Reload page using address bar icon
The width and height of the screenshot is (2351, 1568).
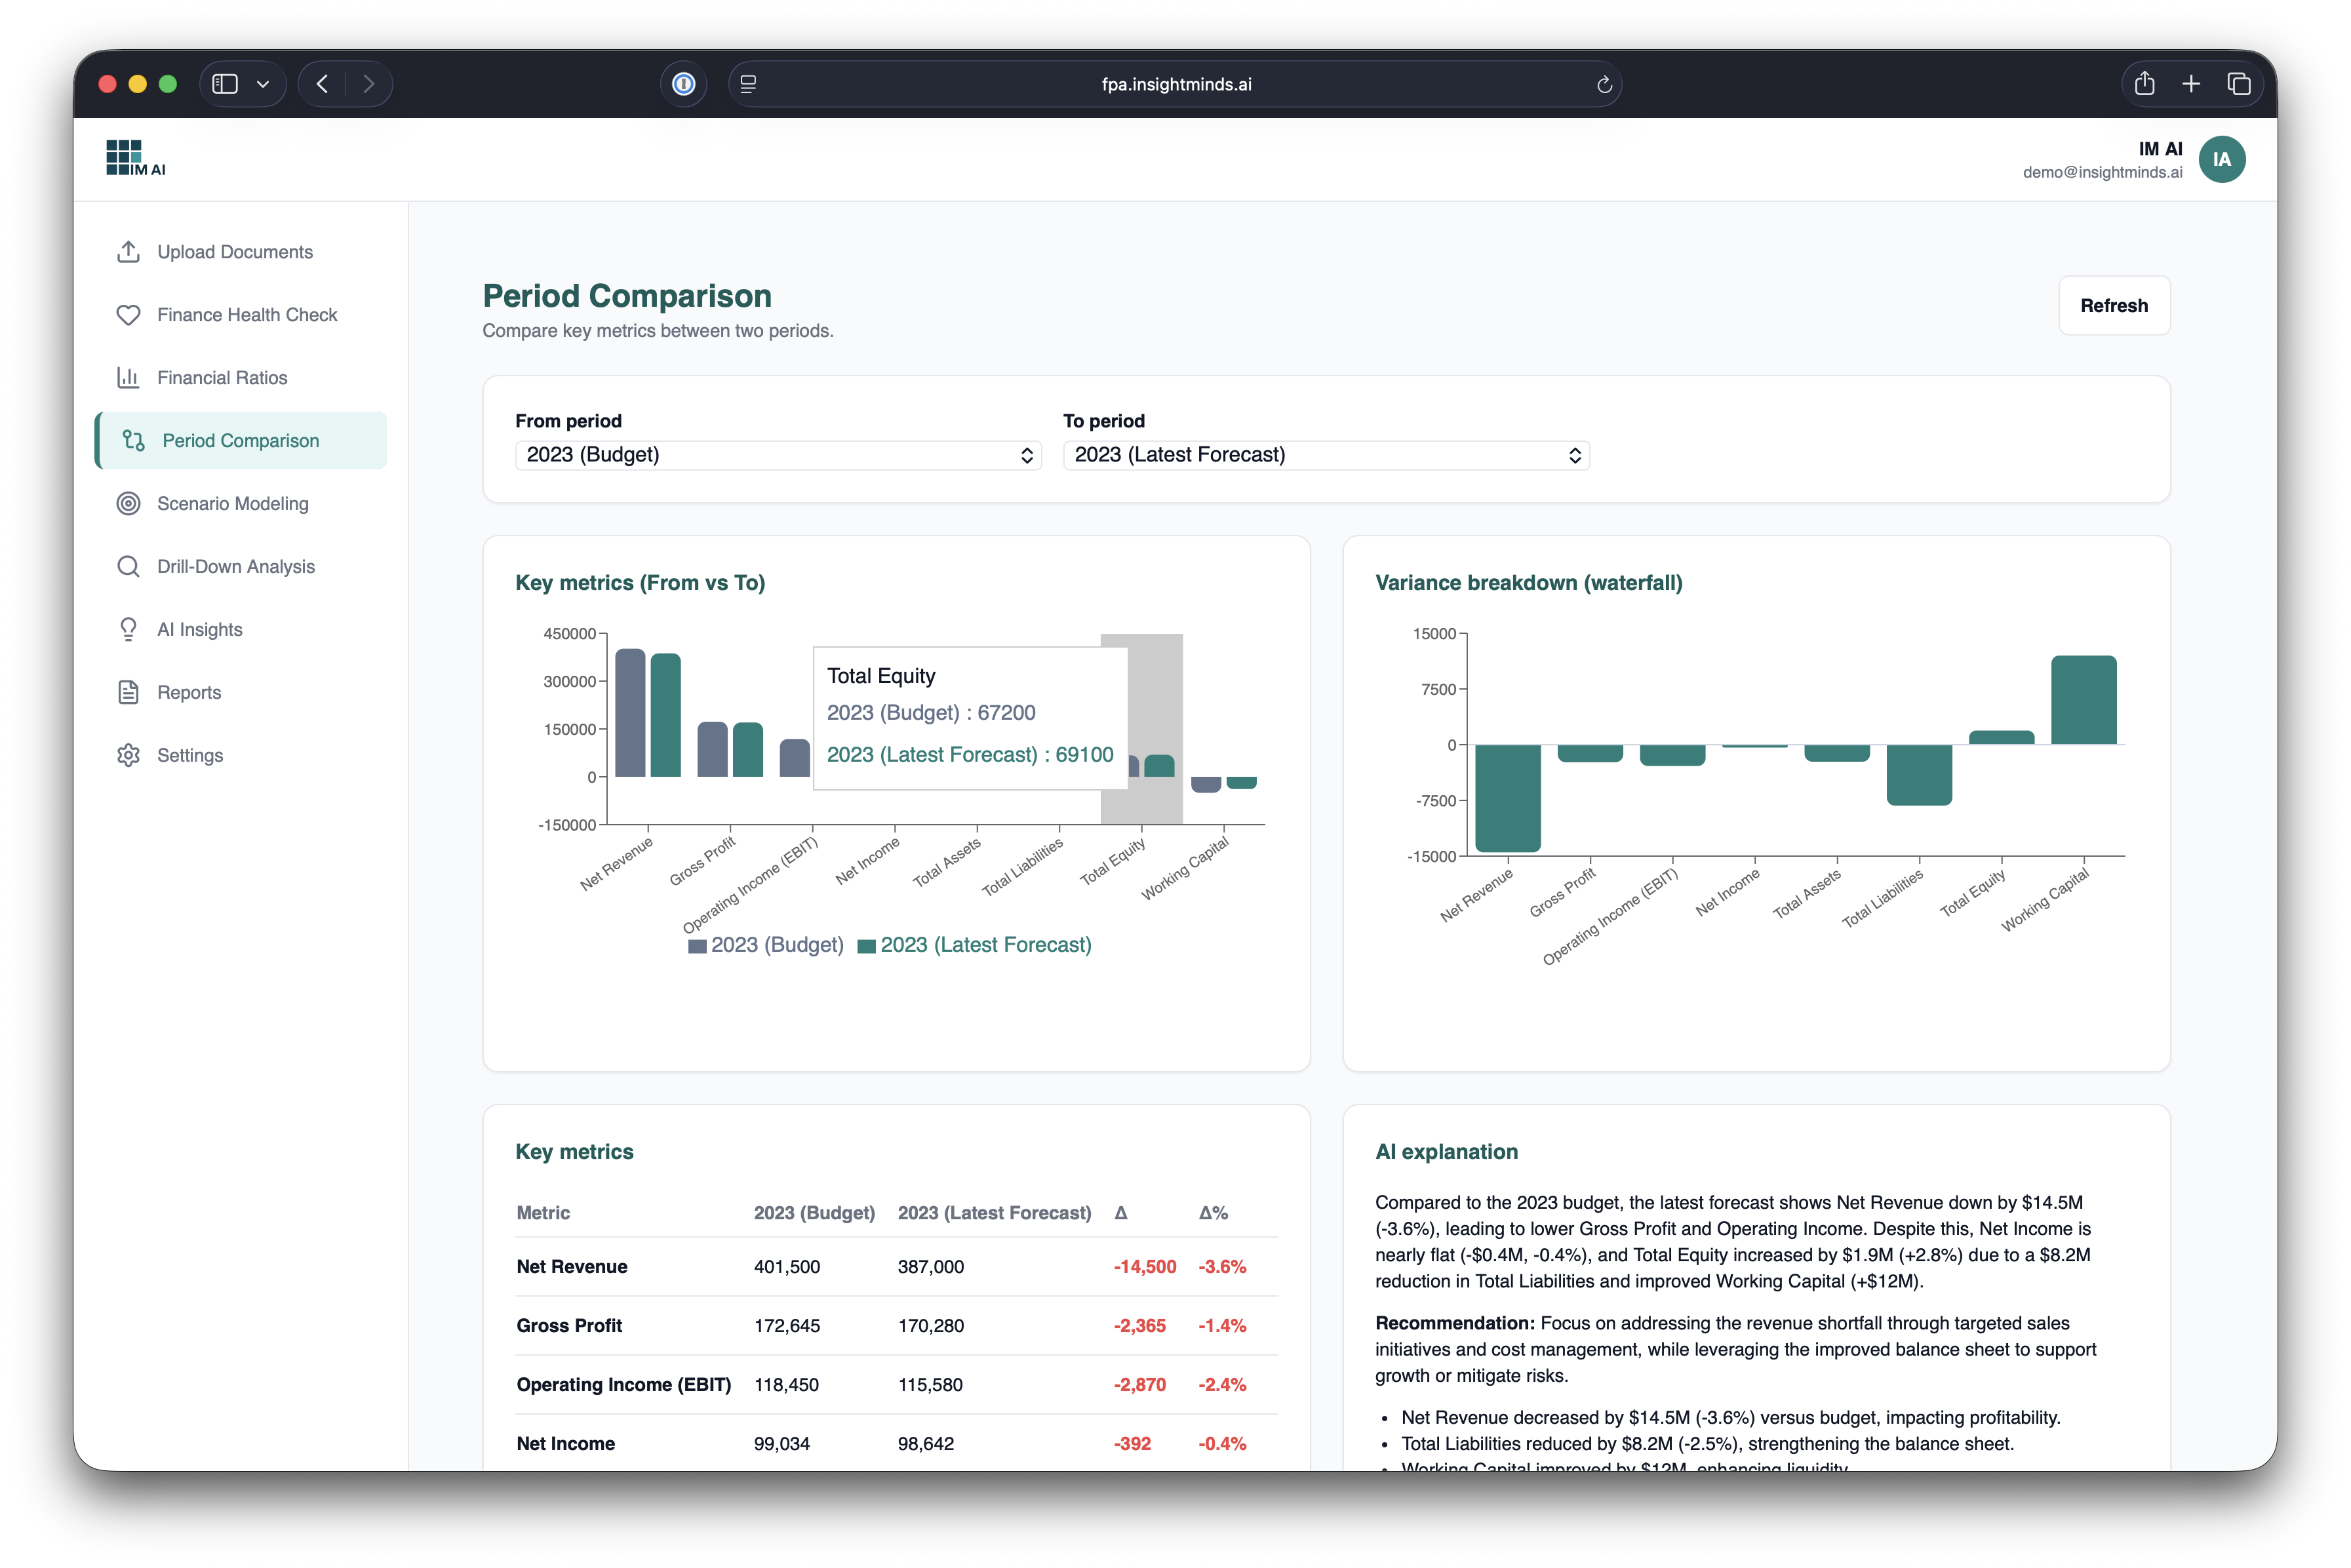1604,85
